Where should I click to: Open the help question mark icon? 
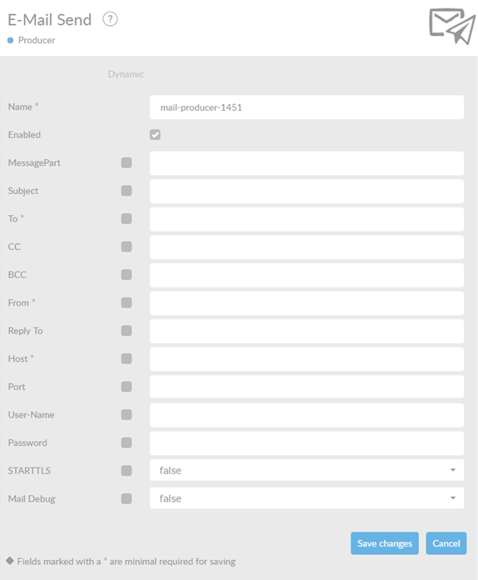click(110, 19)
